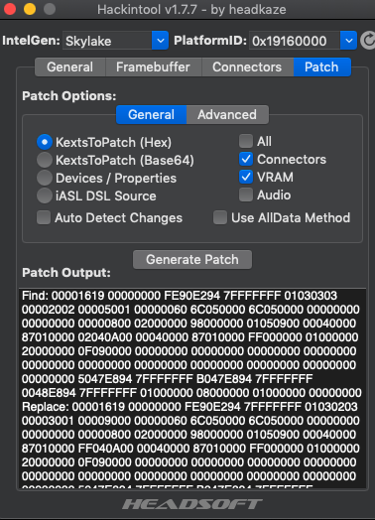
Task: Select KextsToPatch (Hex) radio button
Action: click(45, 142)
